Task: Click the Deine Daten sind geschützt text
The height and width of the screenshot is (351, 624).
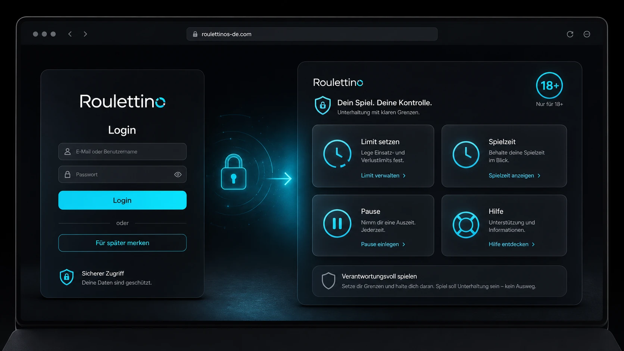Action: point(117,283)
